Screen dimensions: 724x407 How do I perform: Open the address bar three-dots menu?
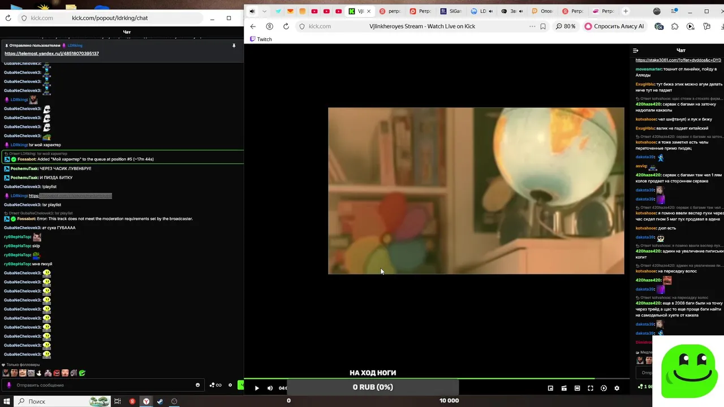(x=532, y=26)
